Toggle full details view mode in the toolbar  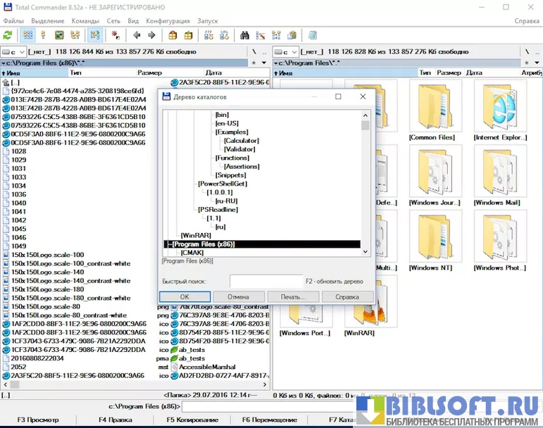pyautogui.click(x=44, y=34)
